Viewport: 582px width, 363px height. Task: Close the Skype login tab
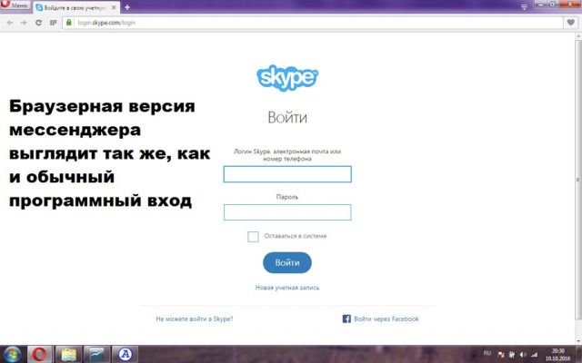[x=114, y=7]
